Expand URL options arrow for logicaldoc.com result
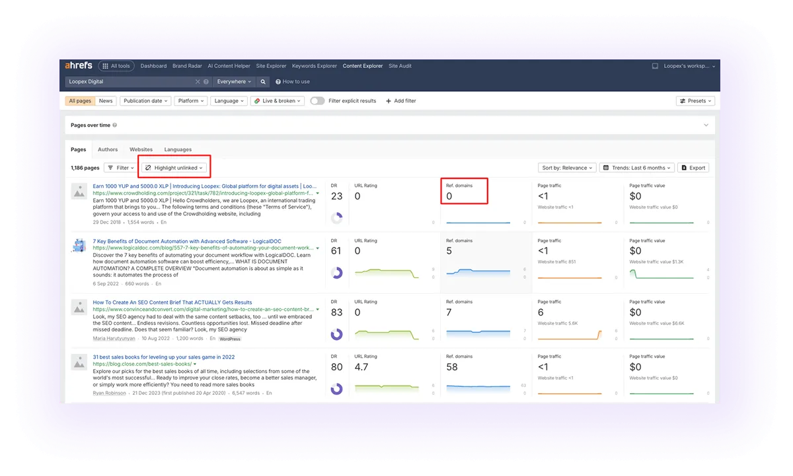This screenshot has height=476, width=793. point(318,248)
